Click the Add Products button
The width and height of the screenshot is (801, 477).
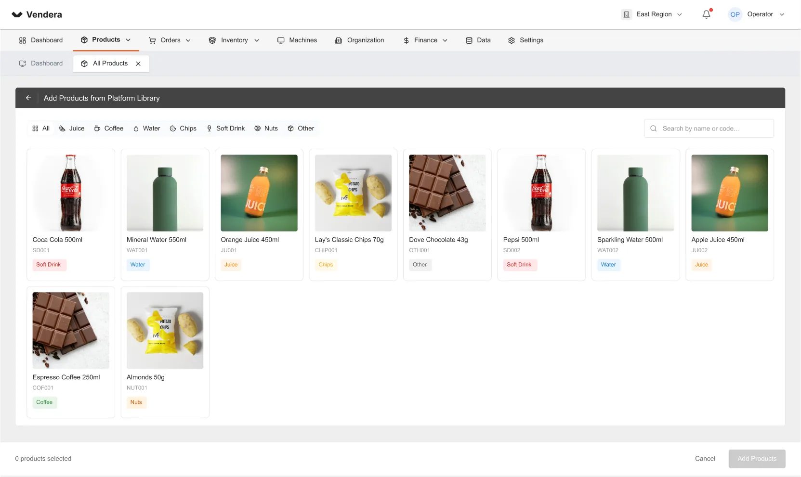click(x=757, y=459)
